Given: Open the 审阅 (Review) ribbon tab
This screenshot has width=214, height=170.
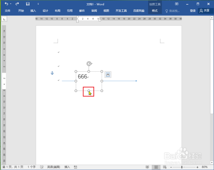Looking at the screenshot, I should (94, 11).
